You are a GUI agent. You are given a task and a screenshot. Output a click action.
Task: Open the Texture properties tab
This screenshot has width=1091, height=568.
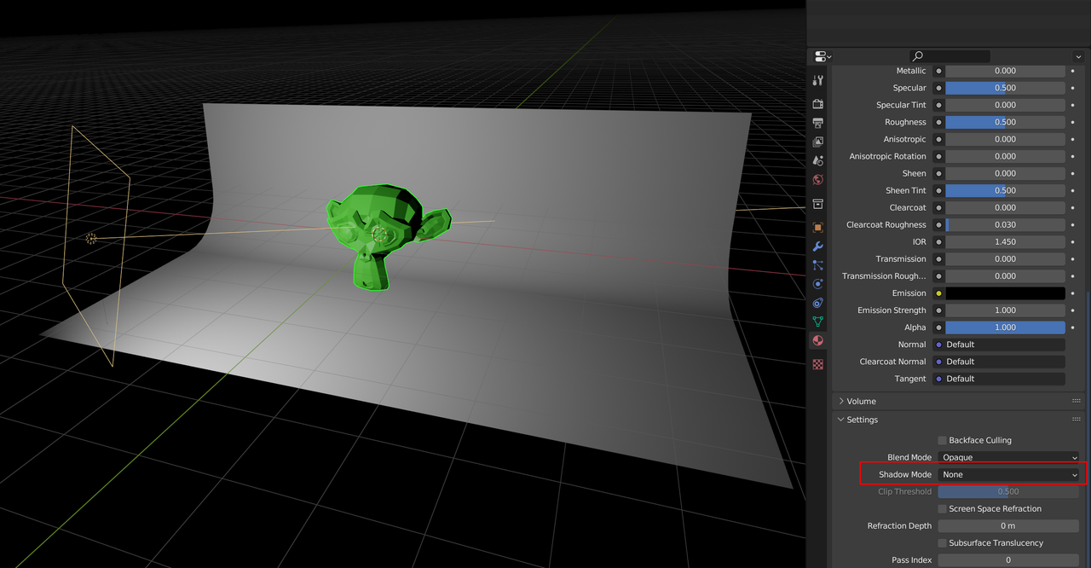818,364
